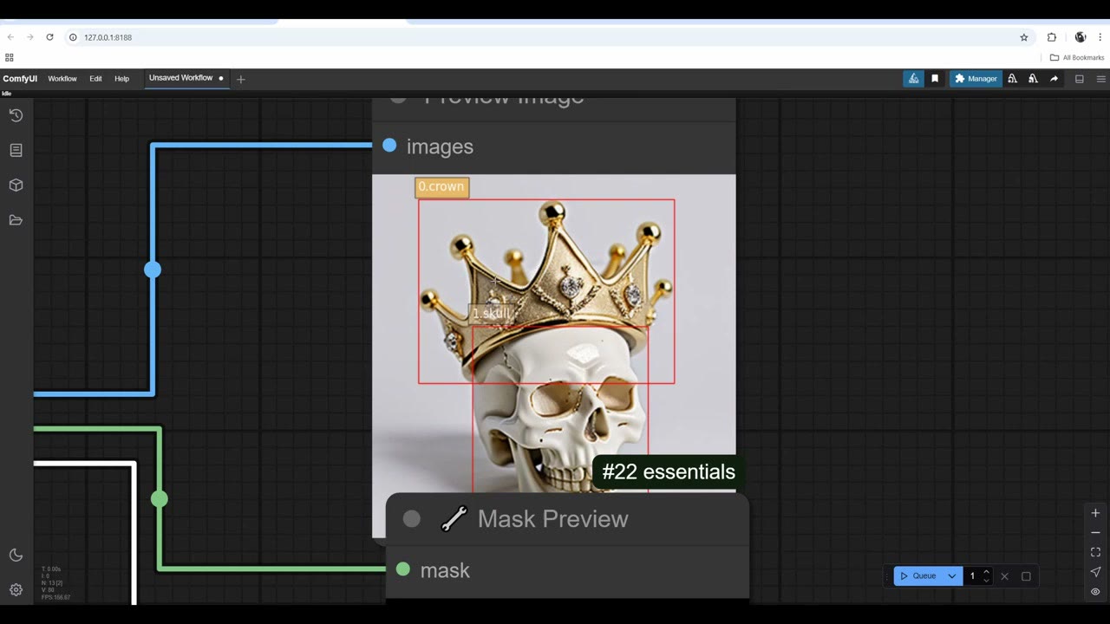Open the node library list icon
Screen dimensions: 1110x624
click(16, 150)
